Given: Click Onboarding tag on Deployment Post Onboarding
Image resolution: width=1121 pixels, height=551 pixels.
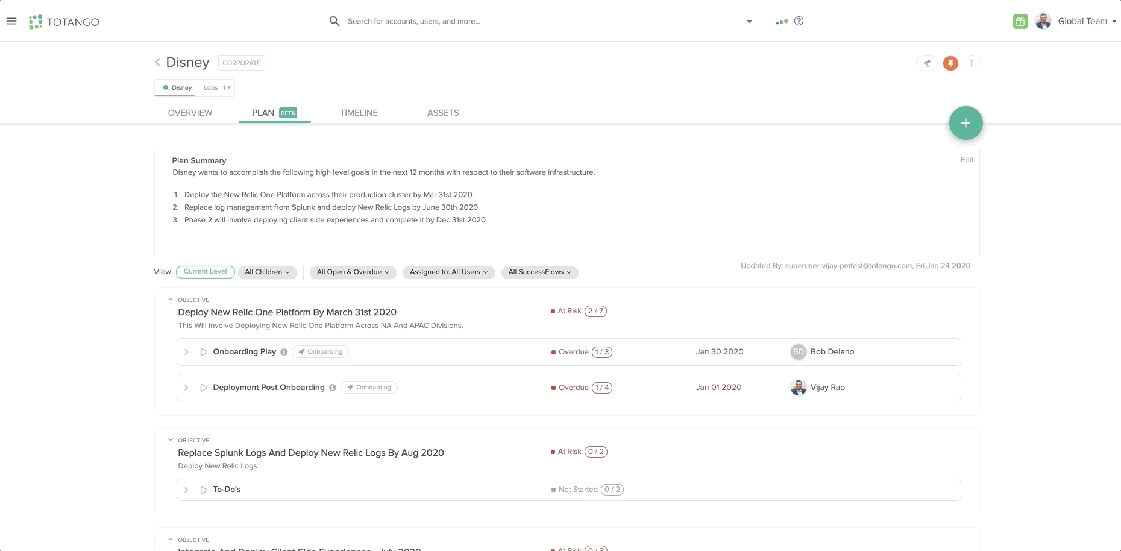Looking at the screenshot, I should click(369, 388).
